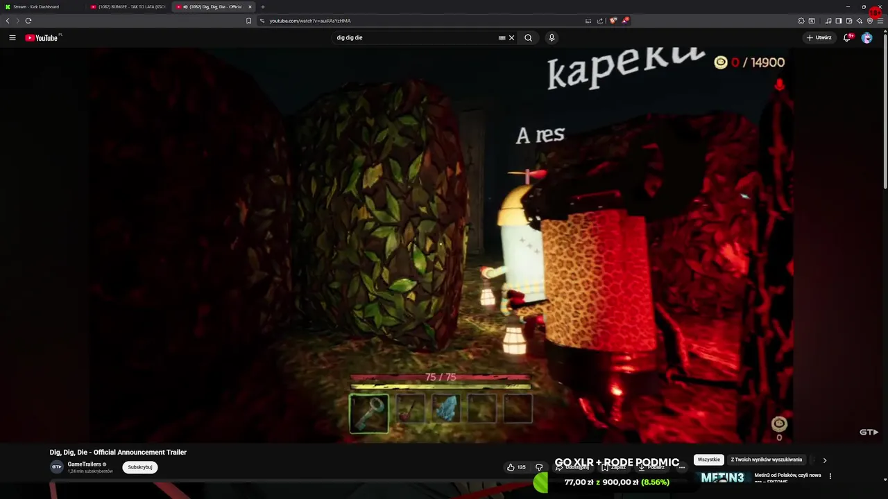Open the YouTube hamburger guide menu
The width and height of the screenshot is (888, 499).
click(12, 38)
